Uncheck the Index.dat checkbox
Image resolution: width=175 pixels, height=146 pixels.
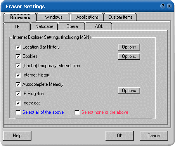click(18, 103)
